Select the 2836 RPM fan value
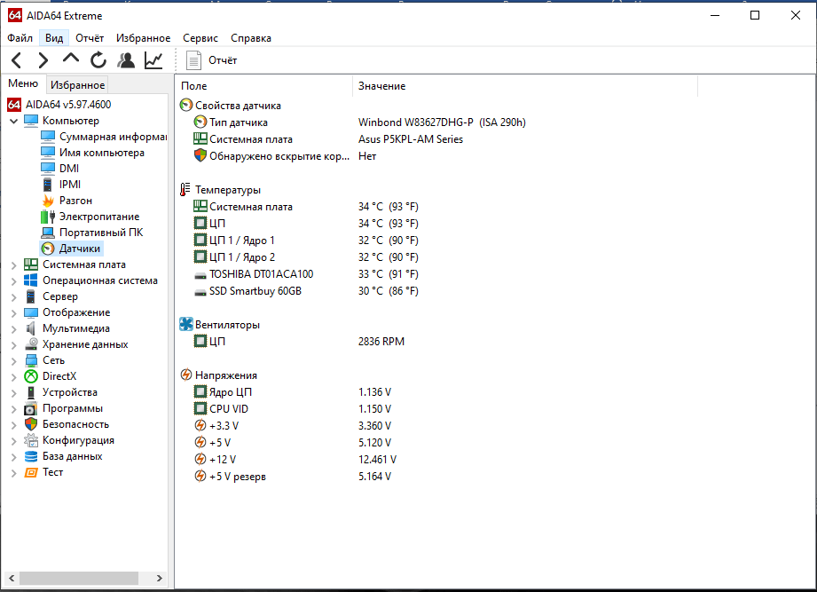 381,342
